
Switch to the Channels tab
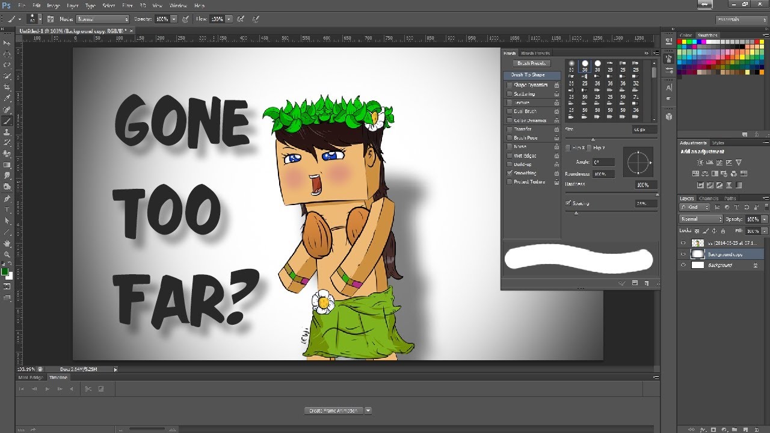click(709, 198)
